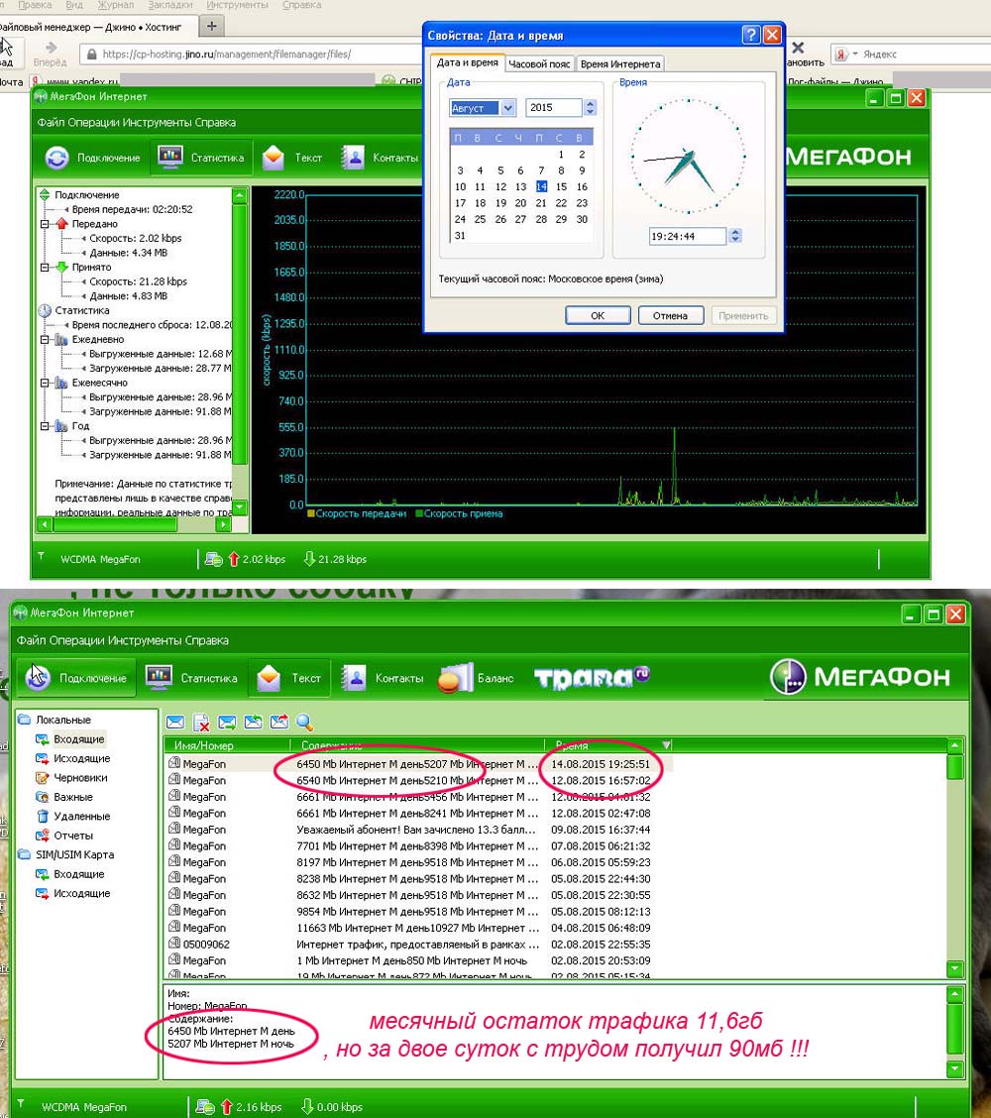Select day 31 in the calendar
The width and height of the screenshot is (991, 1118).
point(460,236)
